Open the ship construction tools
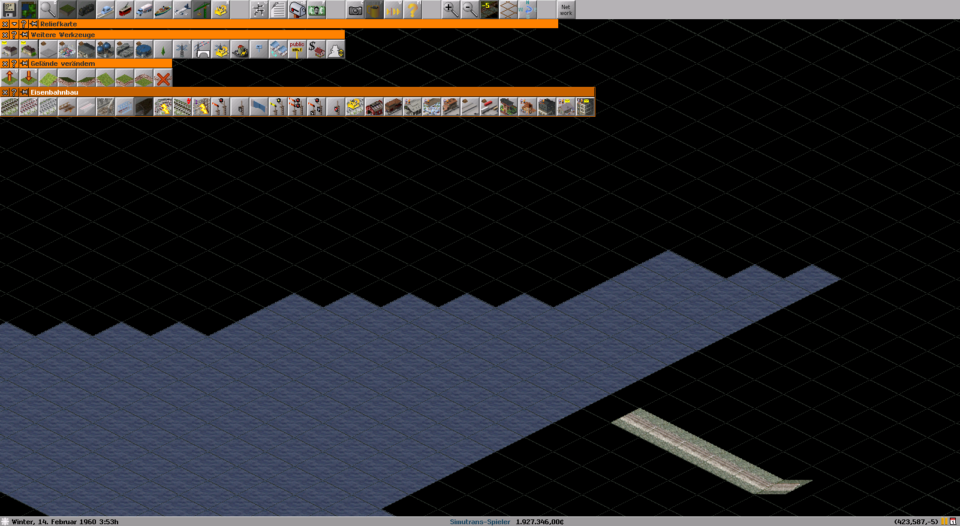Viewport: 960px width, 526px height. click(x=163, y=10)
